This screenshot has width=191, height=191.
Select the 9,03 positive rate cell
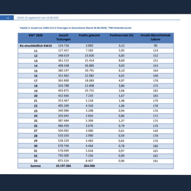click(121, 66)
